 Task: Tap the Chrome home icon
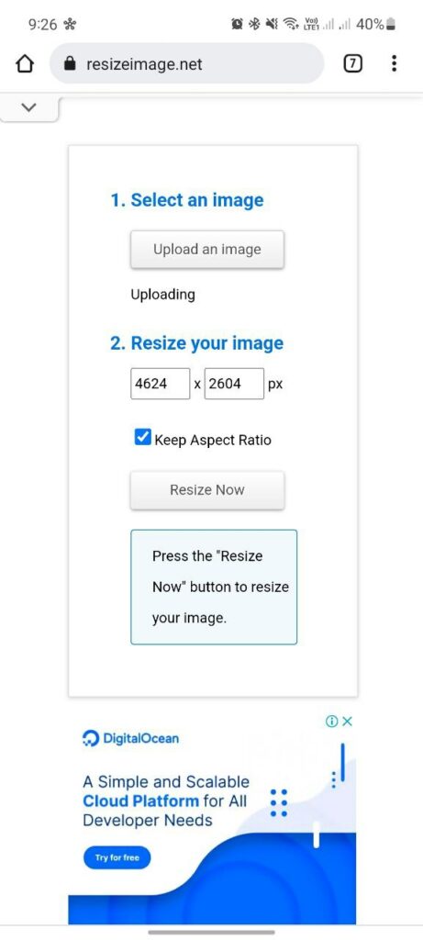(x=25, y=64)
